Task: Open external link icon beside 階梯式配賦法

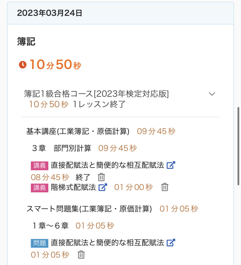Action: pos(103,187)
